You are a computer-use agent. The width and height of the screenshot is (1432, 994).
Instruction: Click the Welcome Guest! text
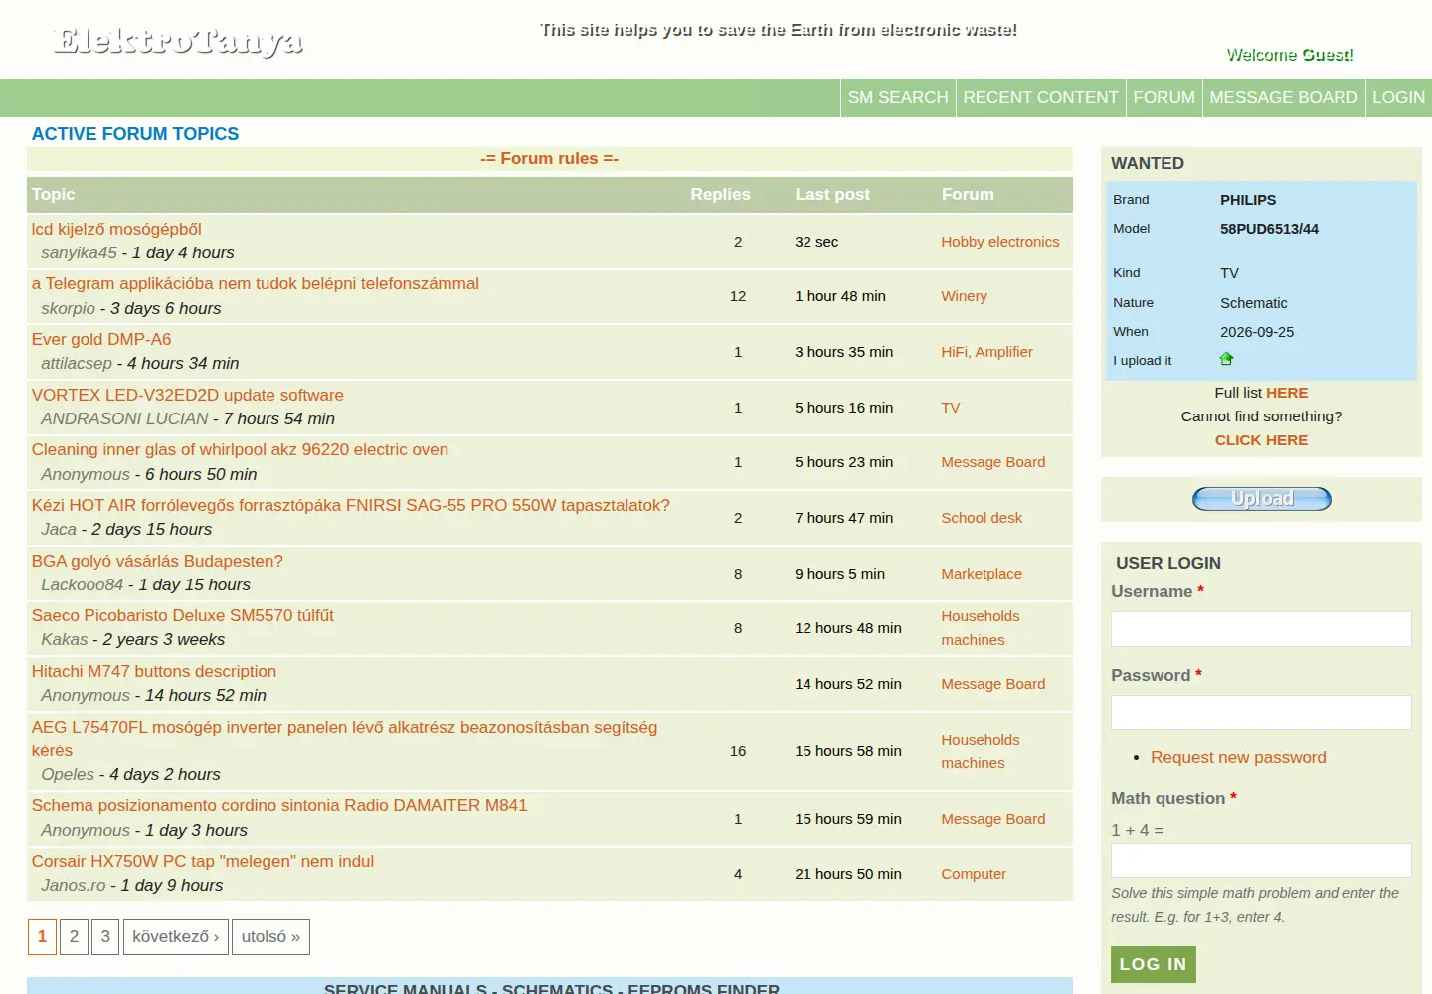coord(1290,55)
